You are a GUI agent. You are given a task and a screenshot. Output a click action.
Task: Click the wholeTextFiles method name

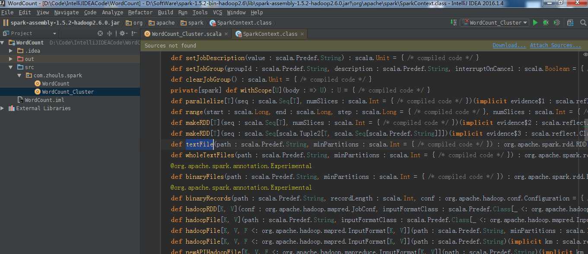(x=210, y=155)
